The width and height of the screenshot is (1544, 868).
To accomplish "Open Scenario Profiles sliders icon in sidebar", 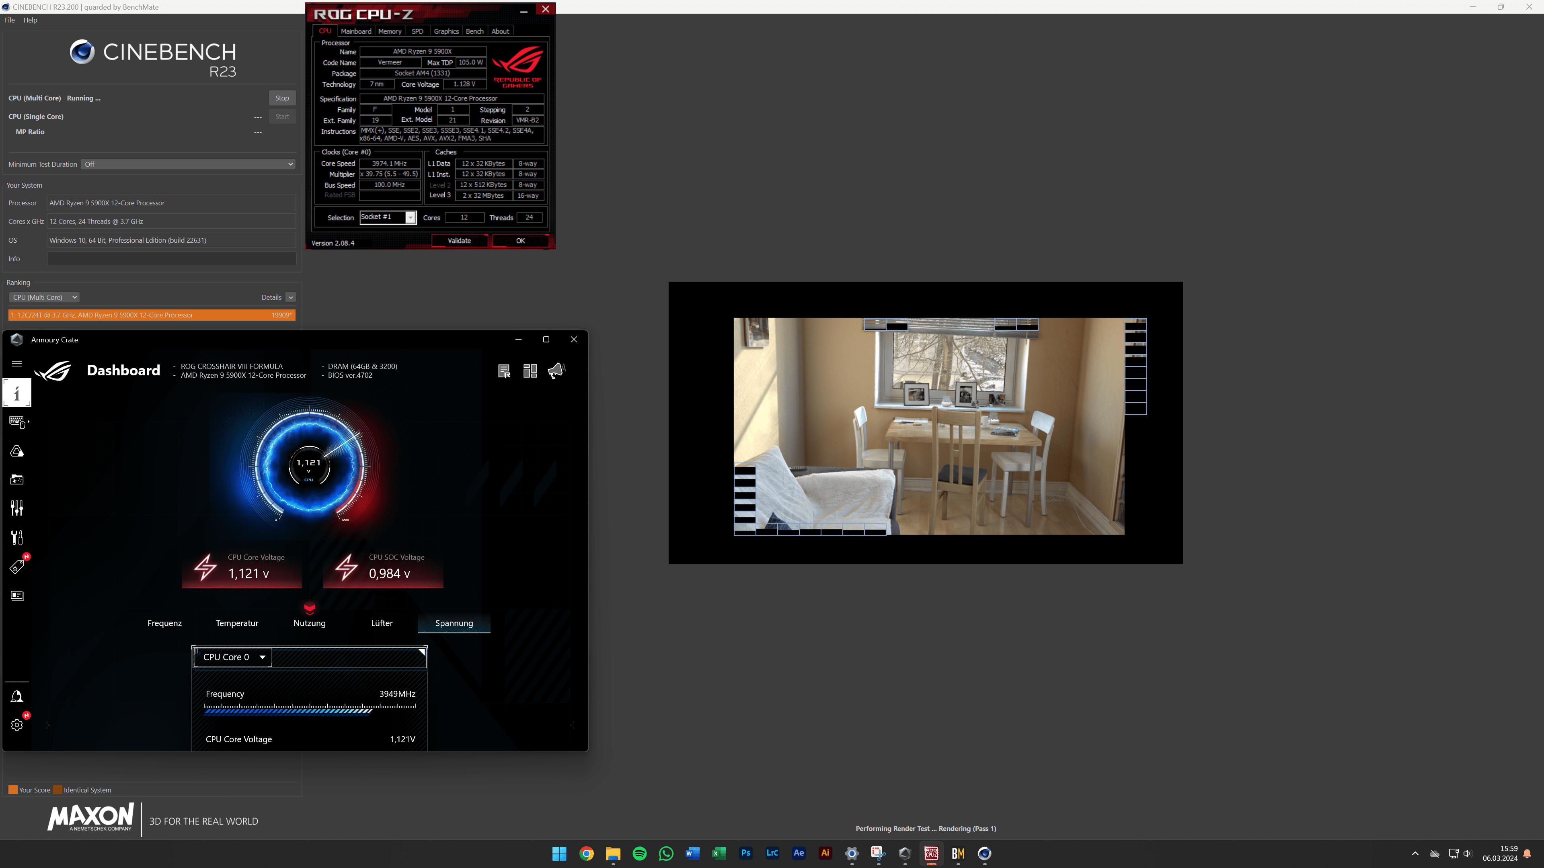I will tap(17, 509).
